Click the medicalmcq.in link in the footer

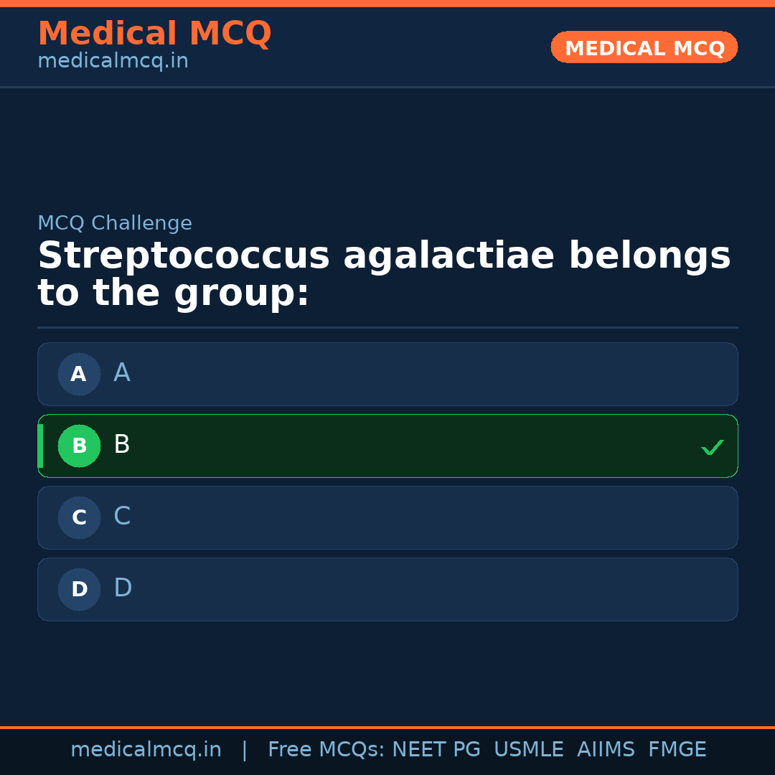tap(146, 749)
